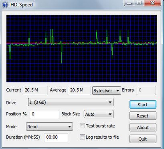Click the HD_Speed help icon in title bar
This screenshot has height=149, width=164.
coord(5,5)
